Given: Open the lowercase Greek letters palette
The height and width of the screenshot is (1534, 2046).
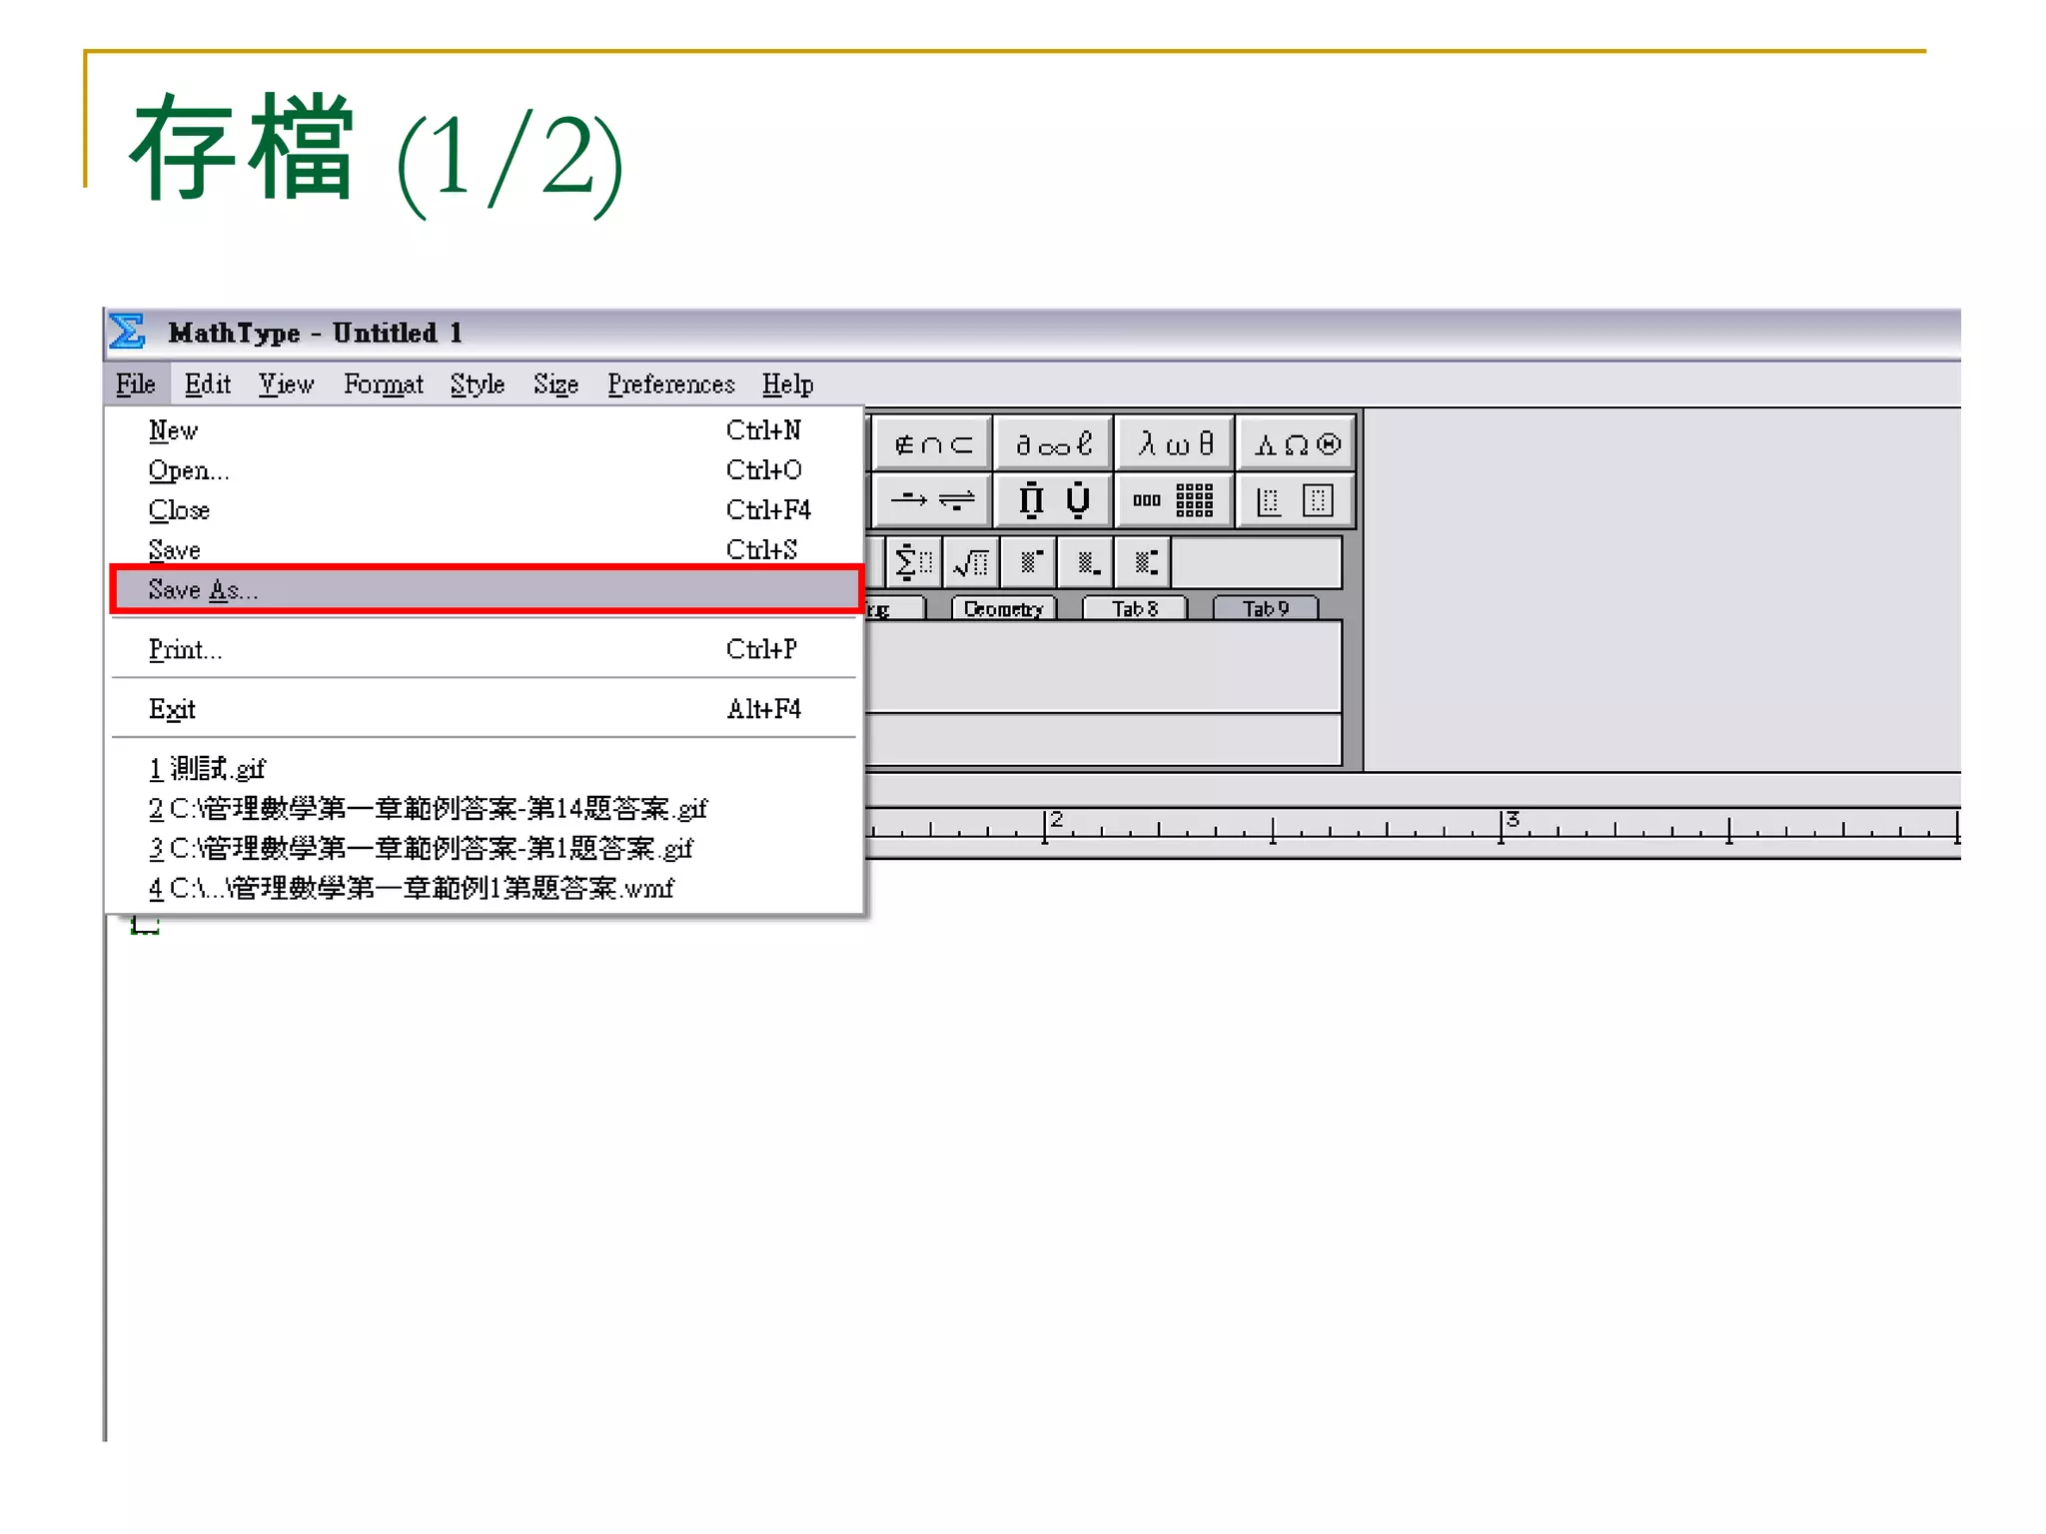Looking at the screenshot, I should coord(1175,444).
